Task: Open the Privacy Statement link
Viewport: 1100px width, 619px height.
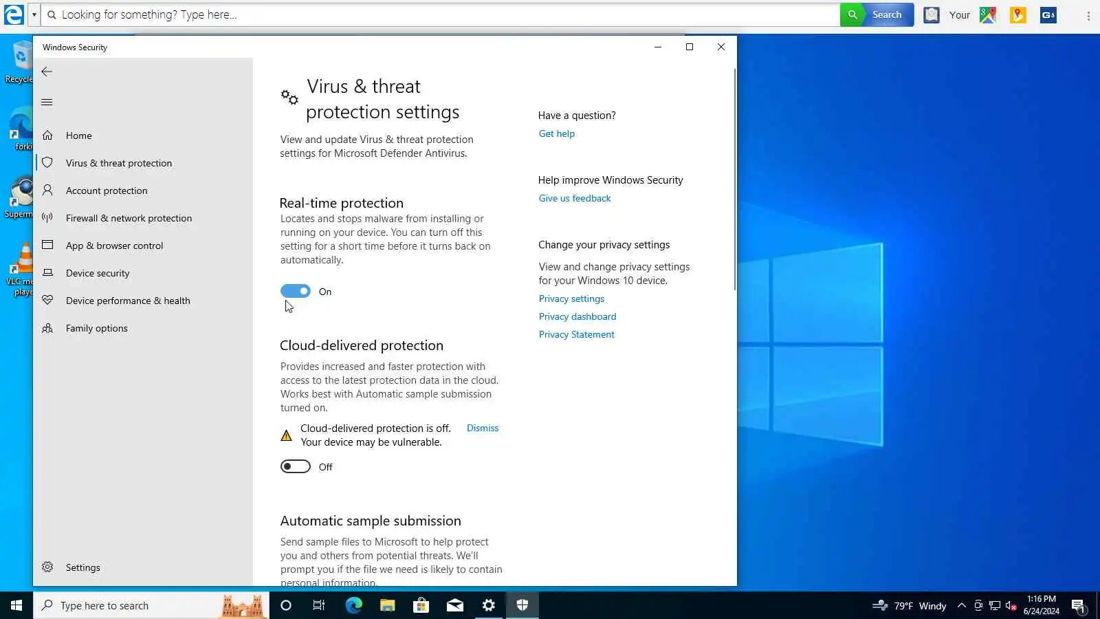Action: coord(577,334)
